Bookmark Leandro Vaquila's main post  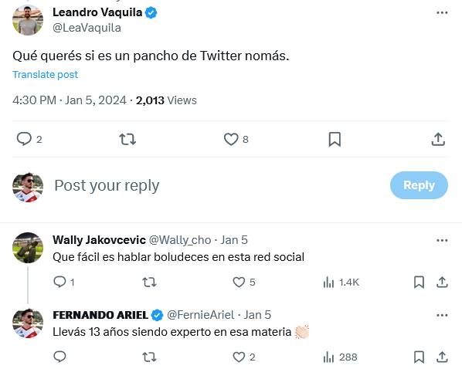pyautogui.click(x=335, y=139)
